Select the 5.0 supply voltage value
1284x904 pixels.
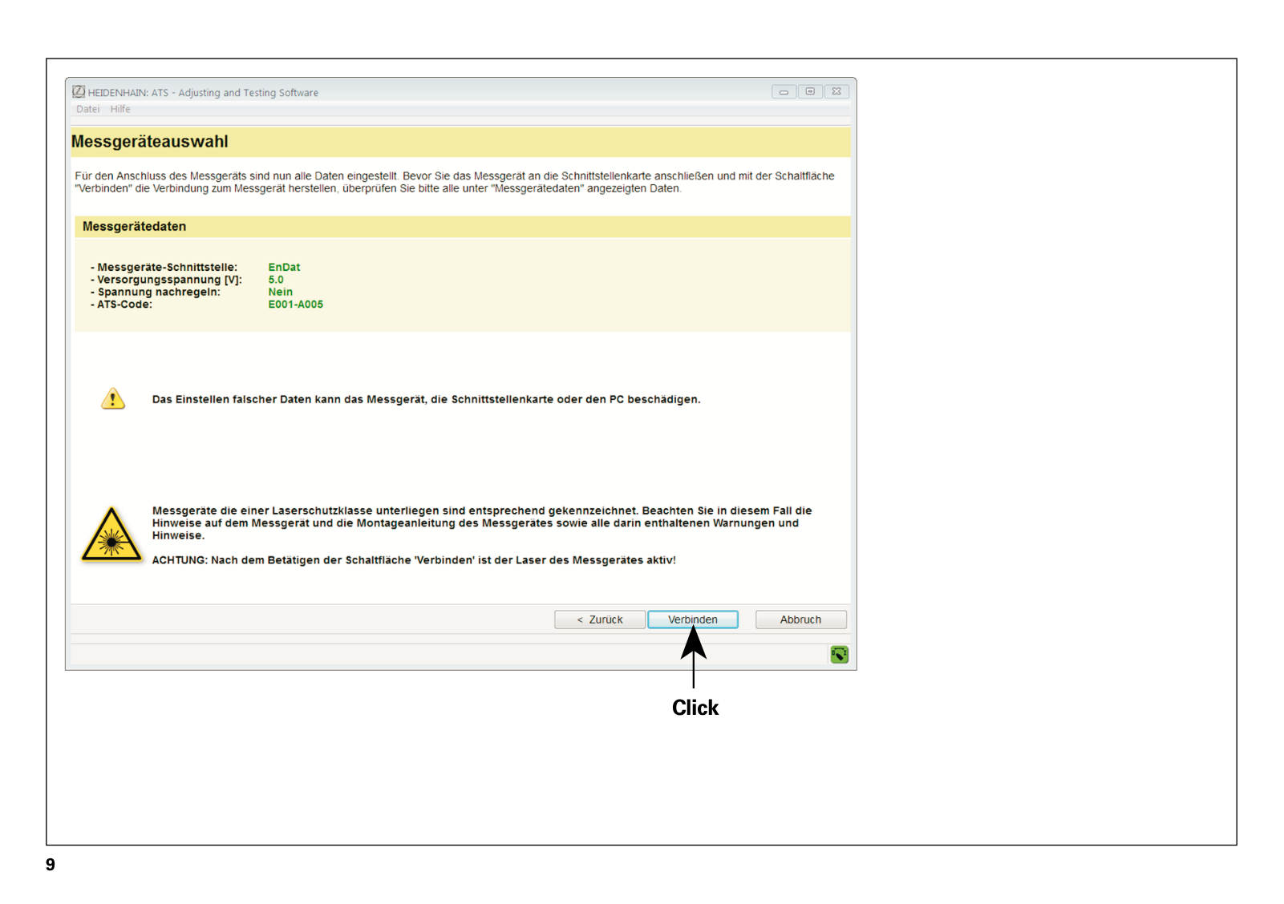pyautogui.click(x=276, y=280)
